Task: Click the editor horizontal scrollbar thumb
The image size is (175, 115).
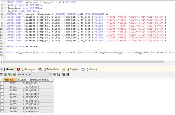Action: [x=84, y=62]
